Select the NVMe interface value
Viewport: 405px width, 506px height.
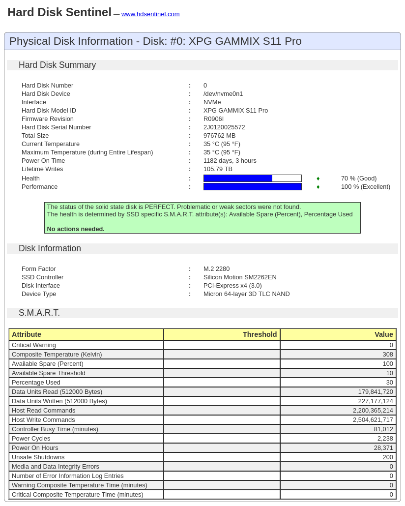[212, 102]
